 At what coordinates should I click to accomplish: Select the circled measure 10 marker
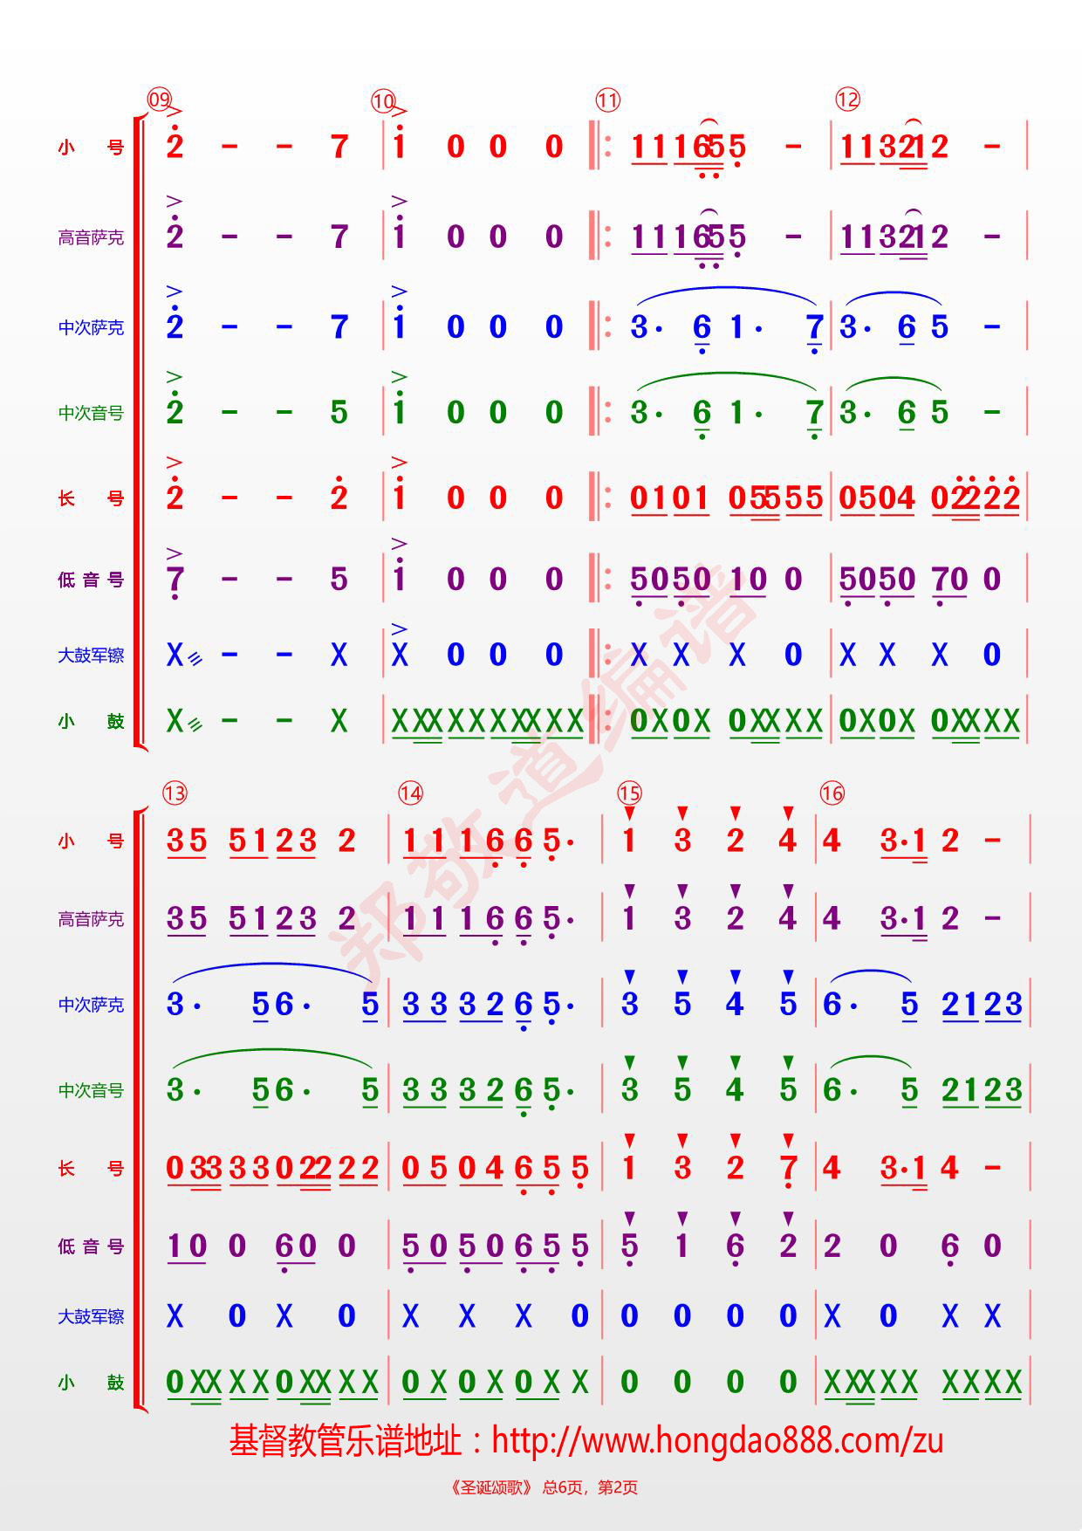click(x=383, y=101)
